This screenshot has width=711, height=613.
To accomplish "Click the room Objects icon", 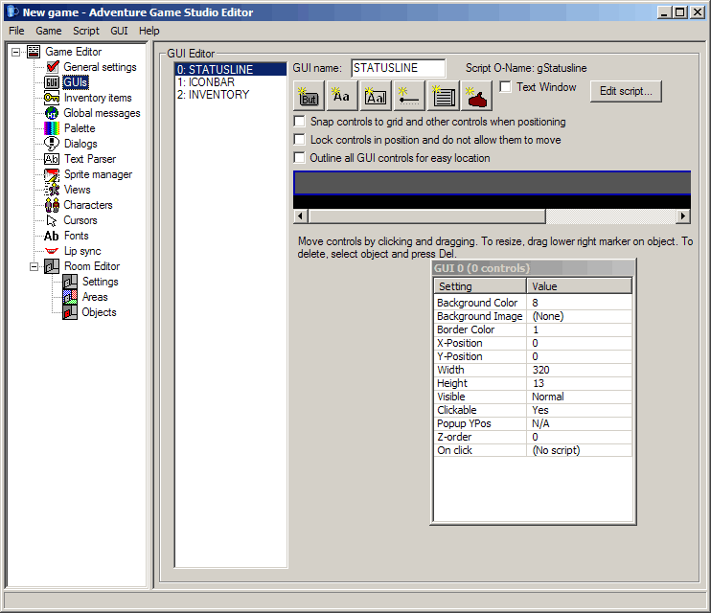I will click(70, 312).
